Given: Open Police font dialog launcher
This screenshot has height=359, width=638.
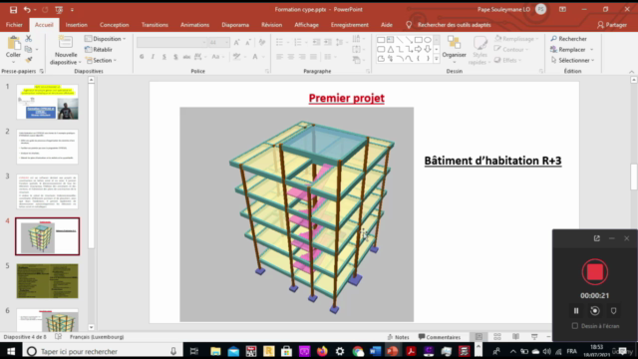Looking at the screenshot, I should pos(267,71).
